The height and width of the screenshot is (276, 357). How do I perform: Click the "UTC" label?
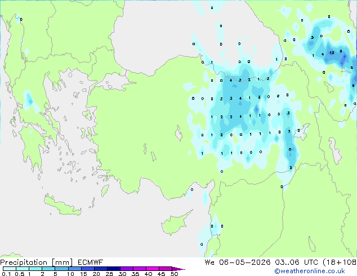point(311,262)
